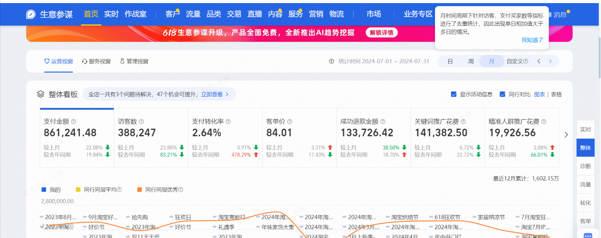This screenshot has width=601, height=238.
Task: Open help icon next to 支付转化率
Action: (x=228, y=121)
